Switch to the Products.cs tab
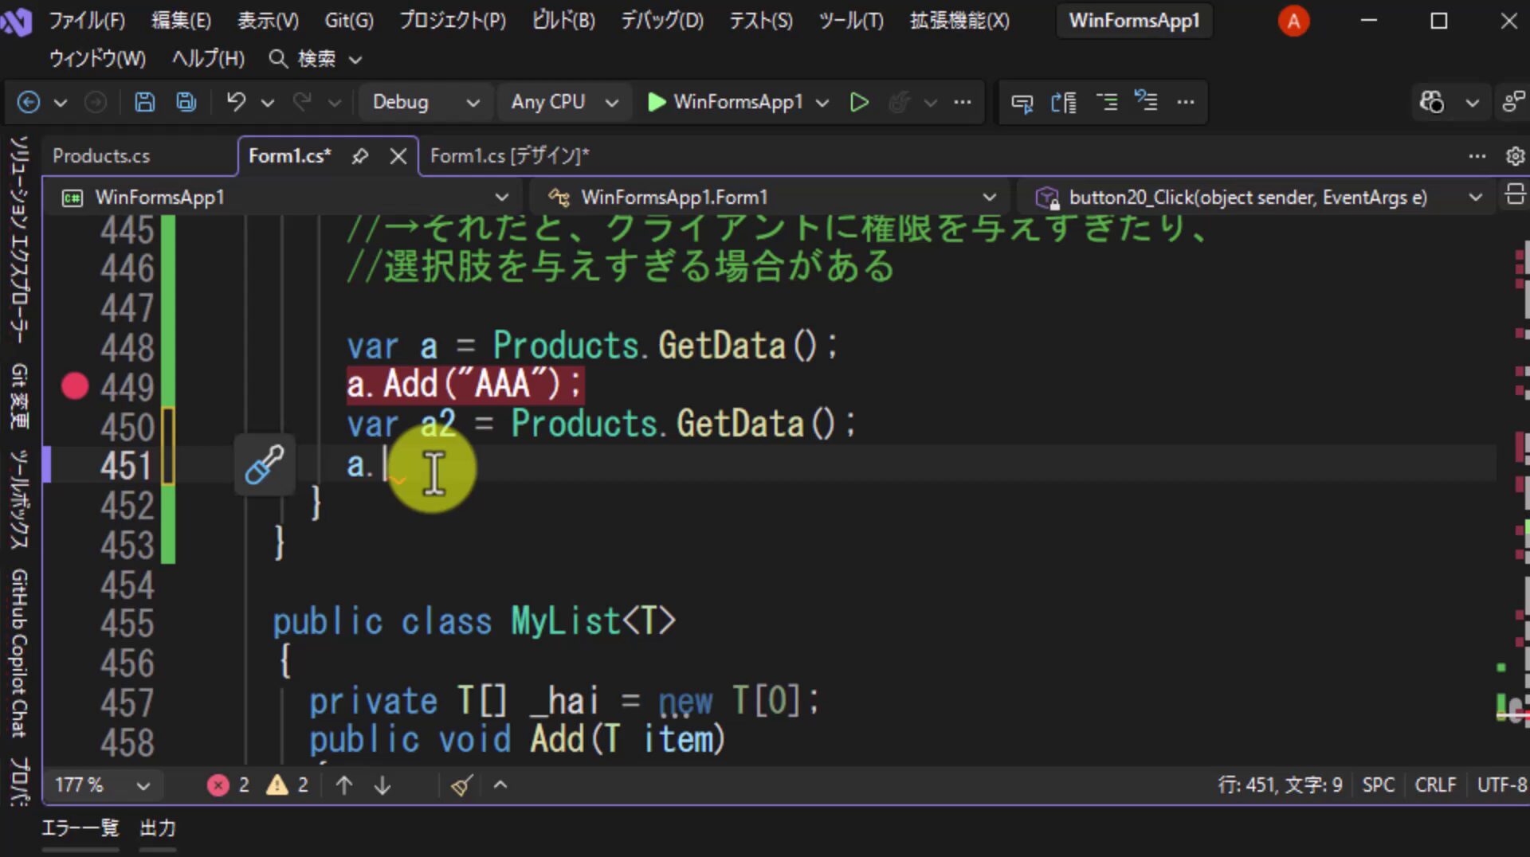The height and width of the screenshot is (857, 1530). click(x=101, y=156)
